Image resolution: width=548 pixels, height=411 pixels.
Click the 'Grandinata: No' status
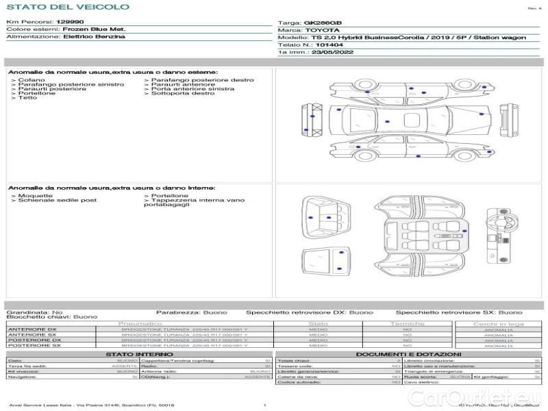click(x=34, y=312)
